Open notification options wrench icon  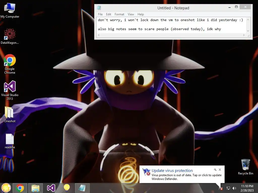215,170
